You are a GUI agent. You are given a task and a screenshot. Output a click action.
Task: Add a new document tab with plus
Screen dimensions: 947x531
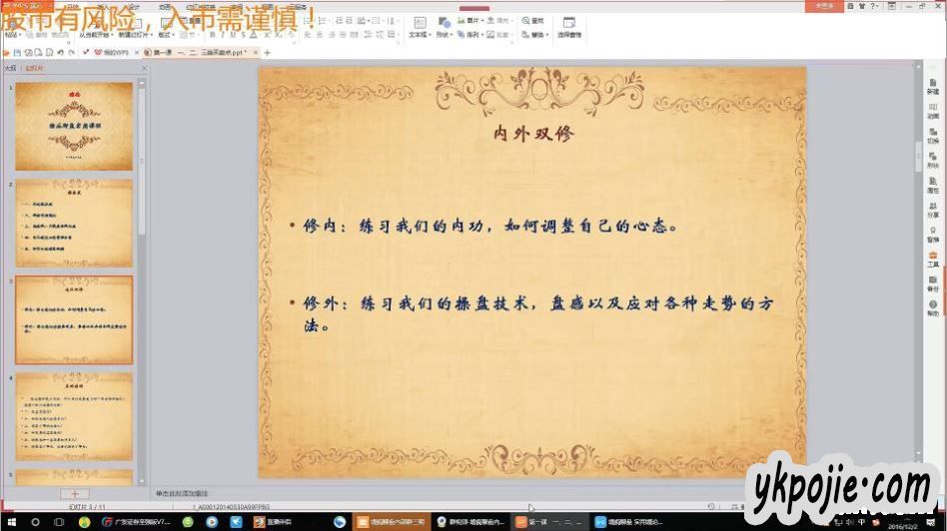point(267,52)
